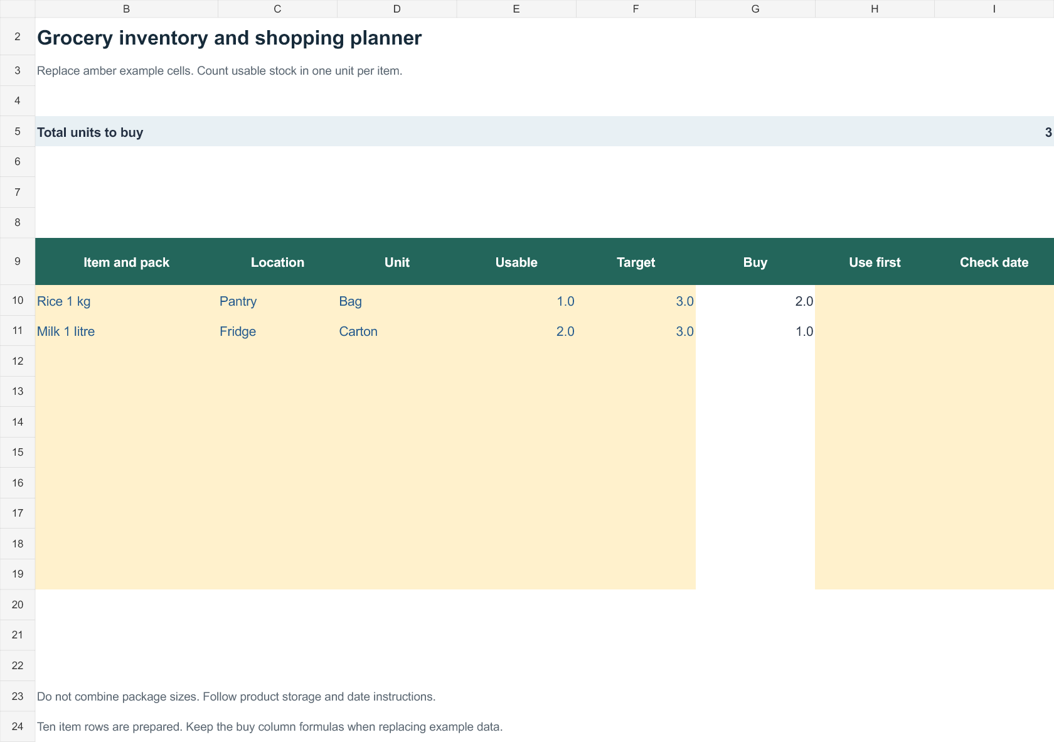1054x742 pixels.
Task: Select Rice target value 3.0
Action: point(636,301)
